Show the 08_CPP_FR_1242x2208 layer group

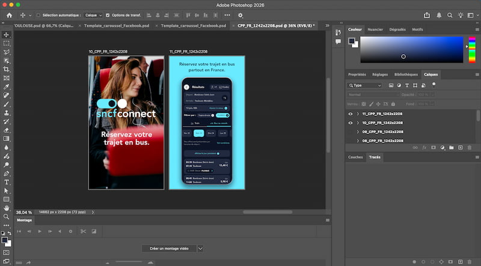[x=351, y=141]
